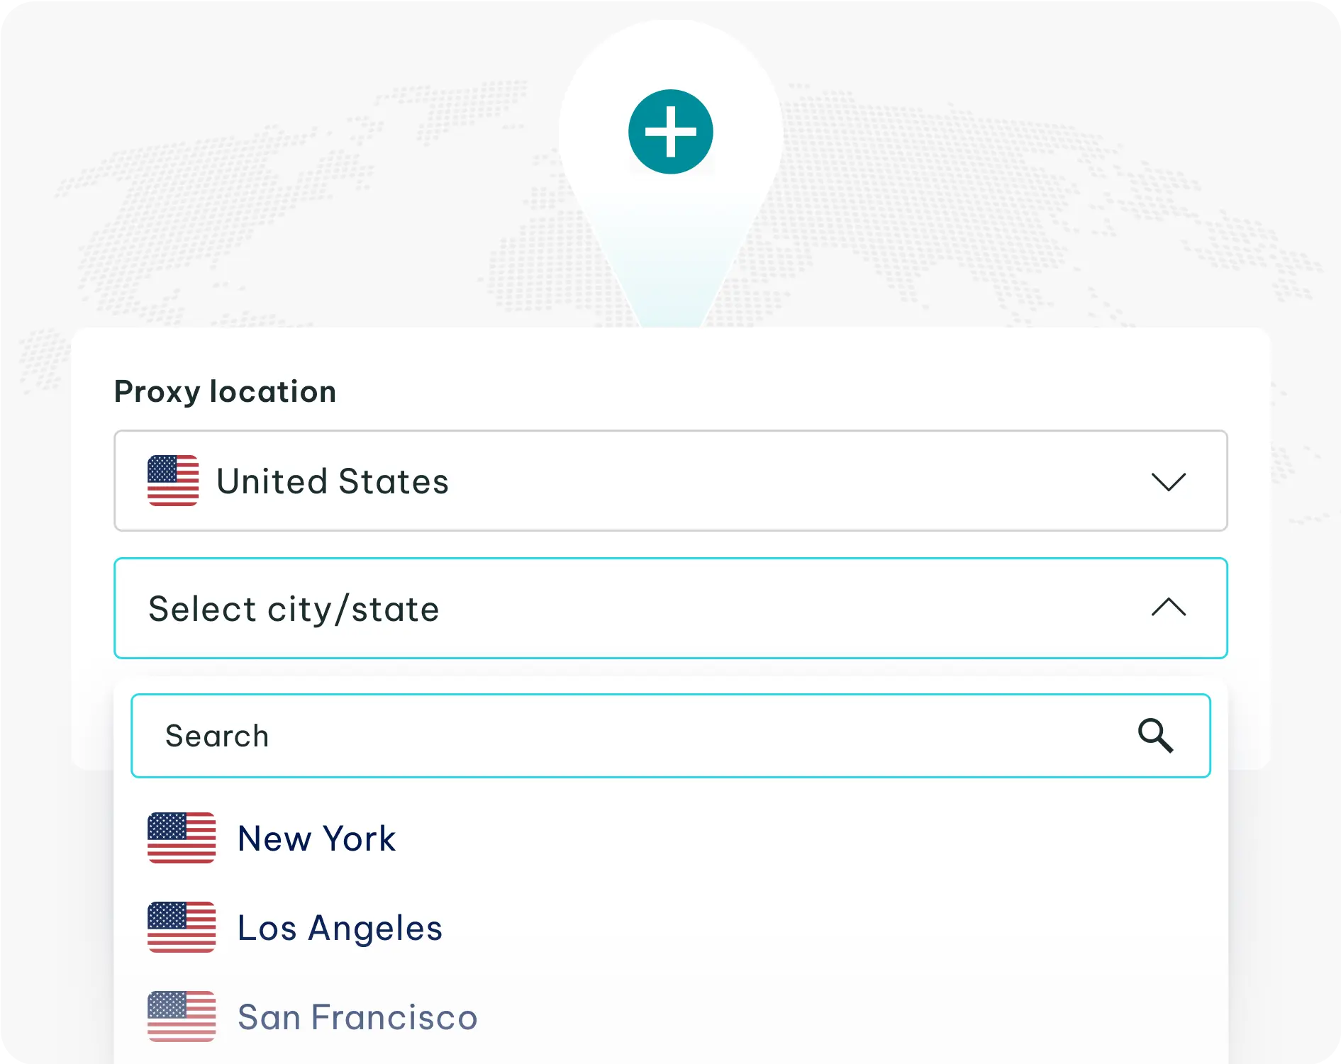Click the white map pin marker body
This screenshot has width=1341, height=1064.
(x=670, y=234)
